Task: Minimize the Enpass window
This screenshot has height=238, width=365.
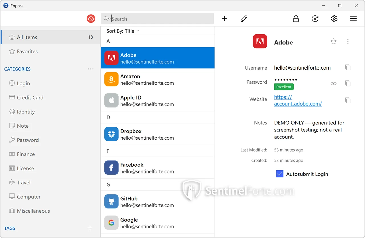Action: pos(323,5)
